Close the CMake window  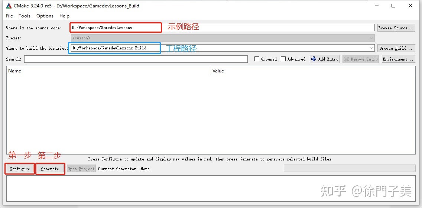[x=410, y=6]
